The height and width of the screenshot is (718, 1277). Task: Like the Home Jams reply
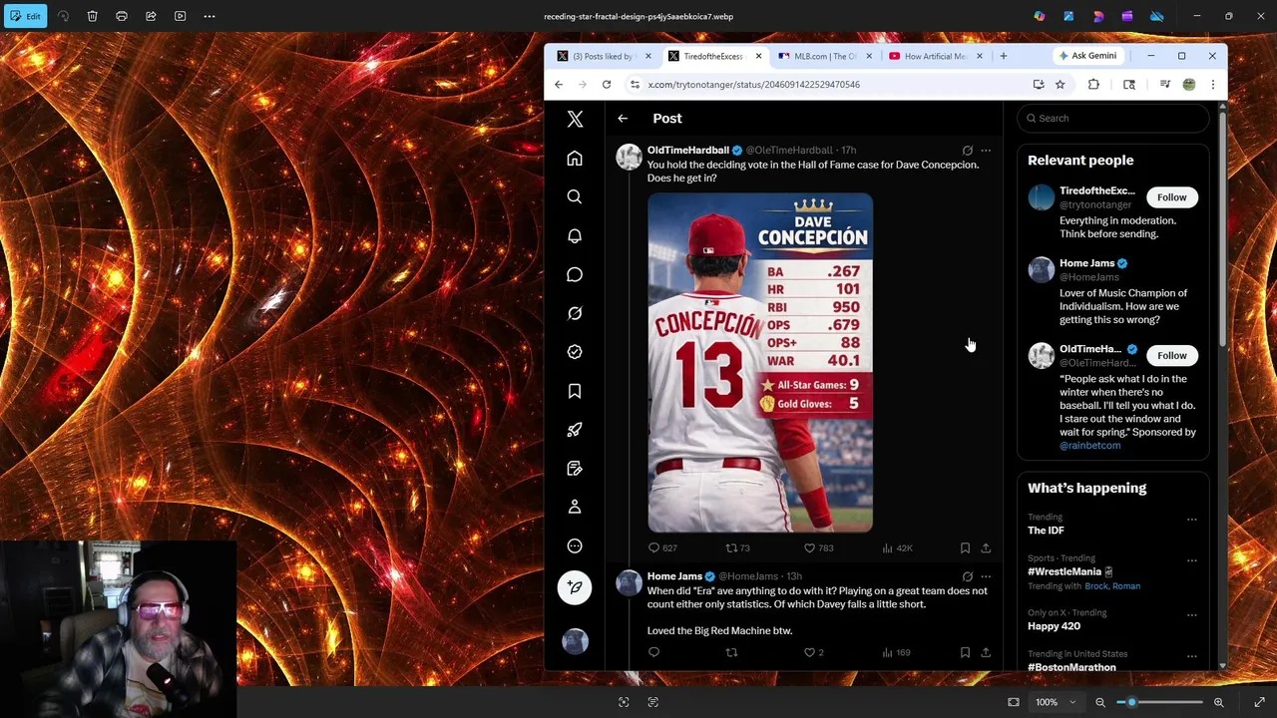pos(814,652)
